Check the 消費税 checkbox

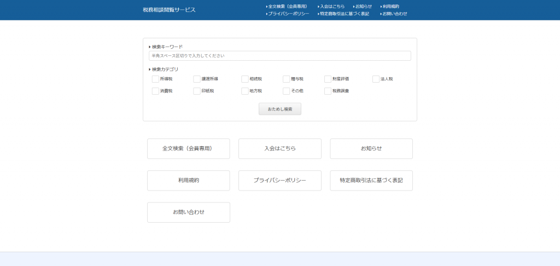pyautogui.click(x=155, y=91)
